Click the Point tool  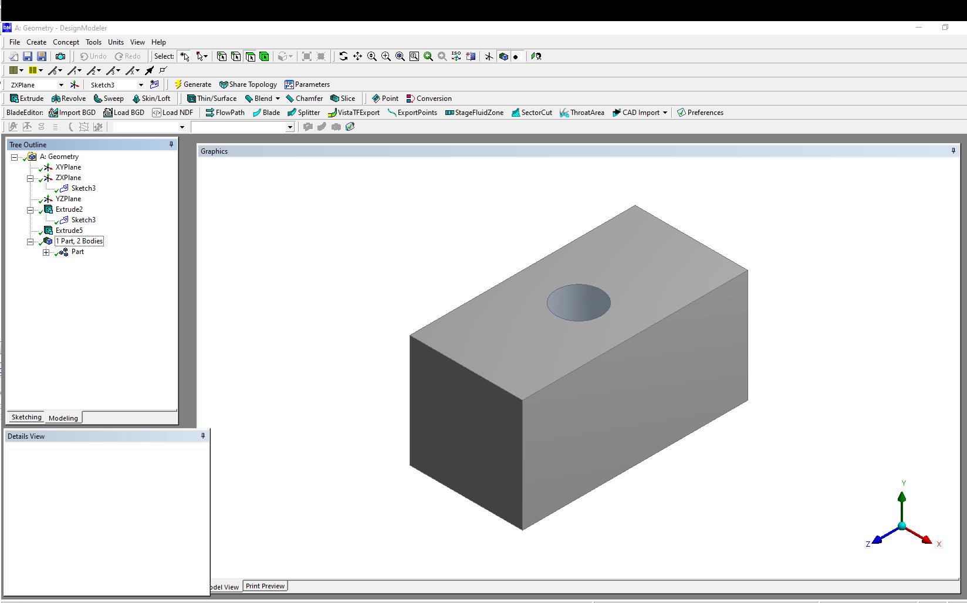385,99
